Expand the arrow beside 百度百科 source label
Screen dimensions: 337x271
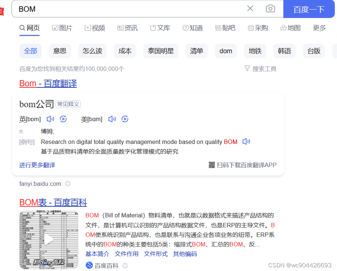pyautogui.click(x=125, y=265)
